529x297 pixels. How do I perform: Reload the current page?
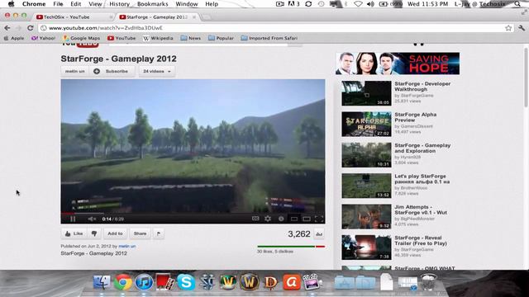(x=31, y=28)
